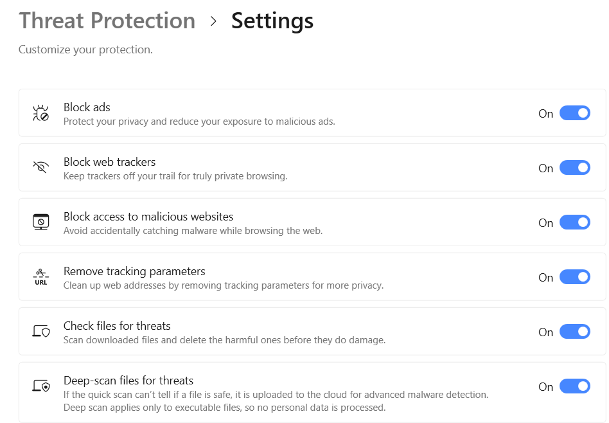Click the Deep-scan files for threats heading
This screenshot has width=609, height=423.
[128, 381]
